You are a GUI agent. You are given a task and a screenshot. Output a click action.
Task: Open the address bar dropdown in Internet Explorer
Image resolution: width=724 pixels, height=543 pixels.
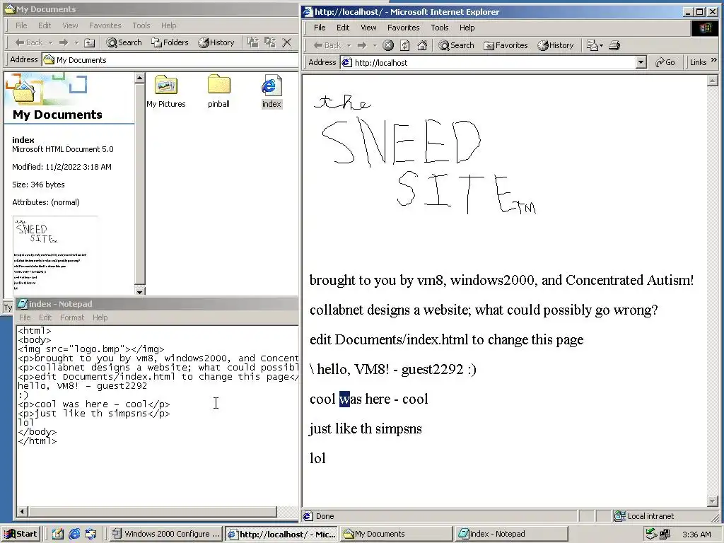coord(641,62)
